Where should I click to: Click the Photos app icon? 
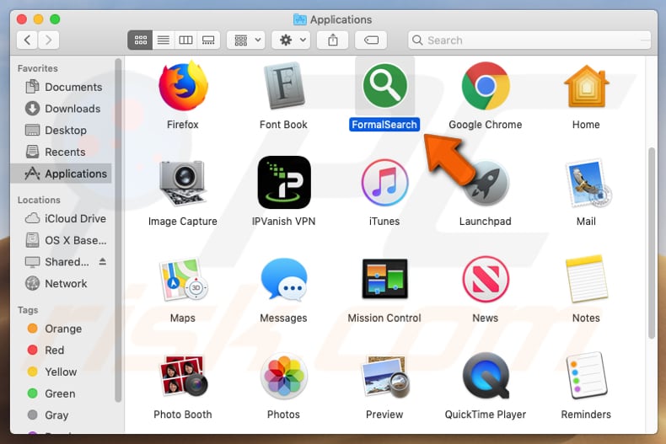click(x=284, y=377)
